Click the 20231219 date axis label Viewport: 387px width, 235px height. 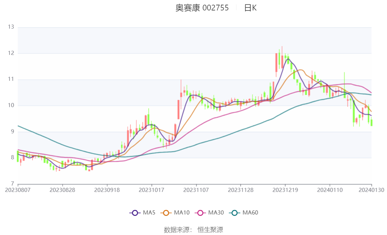(285, 190)
